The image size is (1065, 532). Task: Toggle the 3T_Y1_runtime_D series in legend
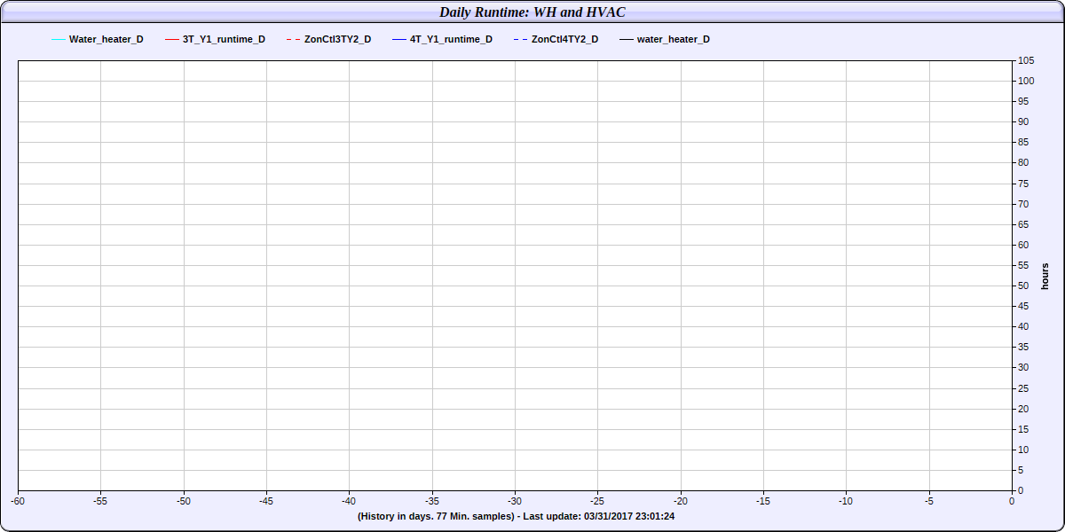pyautogui.click(x=223, y=40)
